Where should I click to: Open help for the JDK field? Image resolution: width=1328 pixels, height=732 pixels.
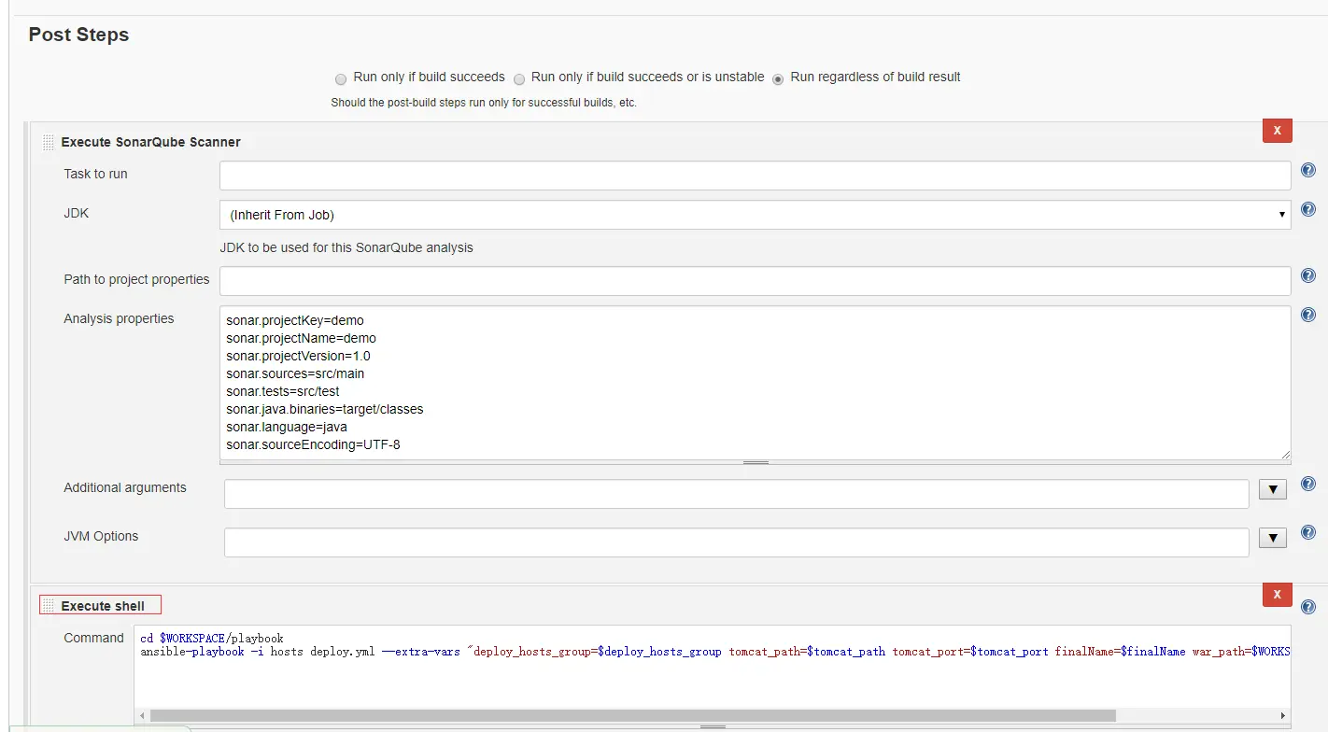tap(1308, 210)
